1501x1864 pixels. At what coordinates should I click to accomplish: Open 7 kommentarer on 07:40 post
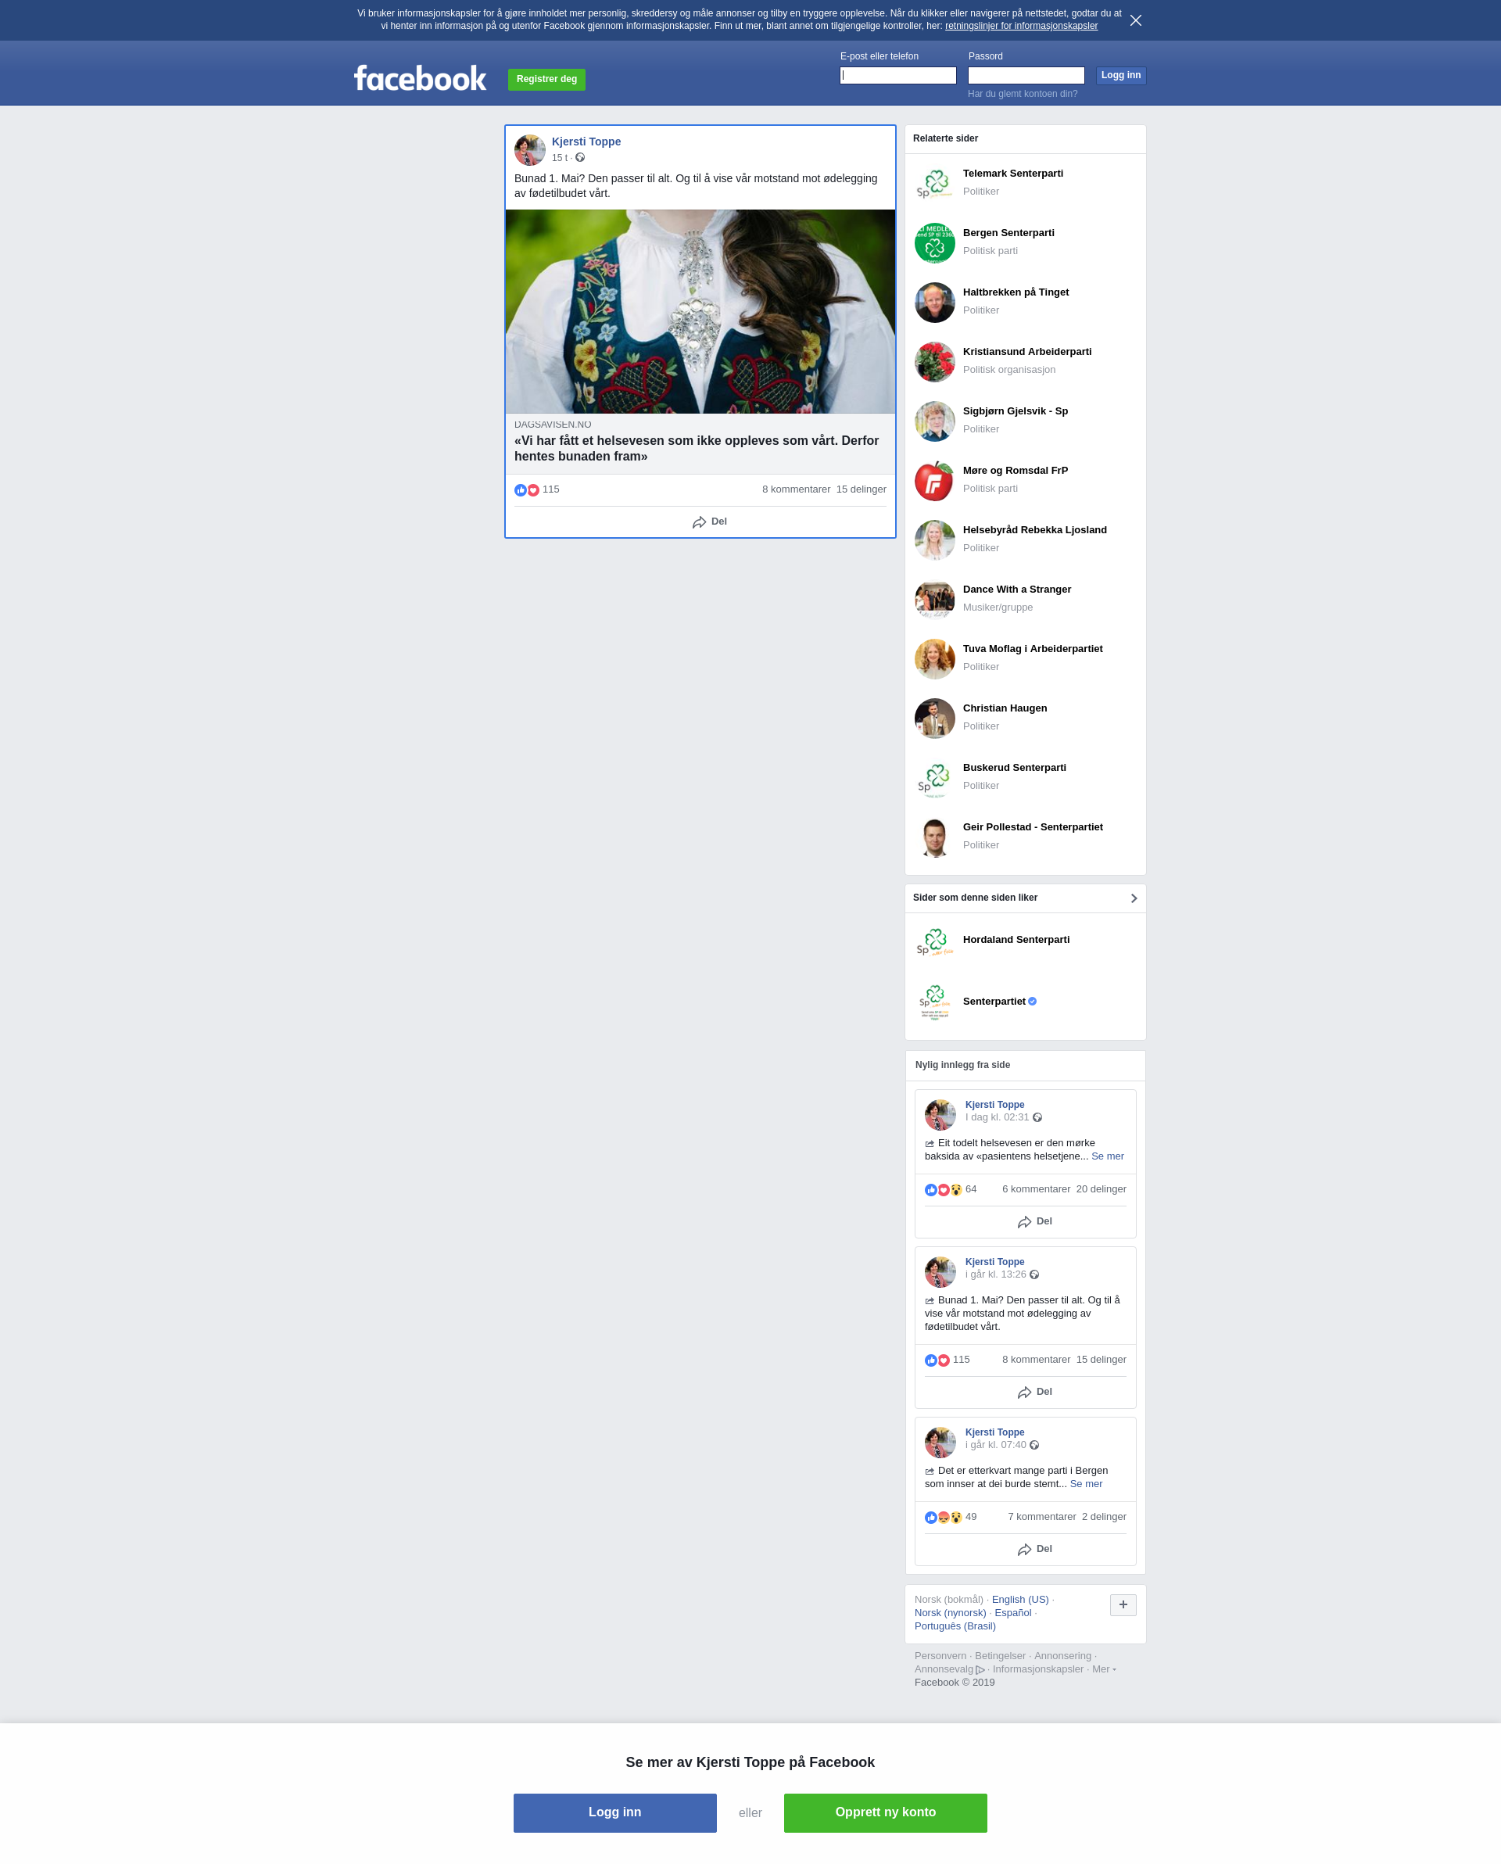[1042, 1516]
